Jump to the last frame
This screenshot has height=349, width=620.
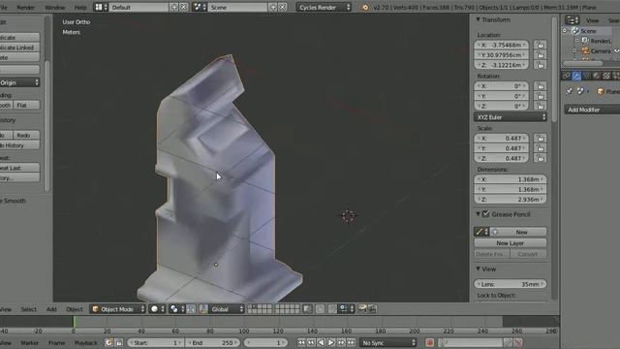pyautogui.click(x=351, y=342)
